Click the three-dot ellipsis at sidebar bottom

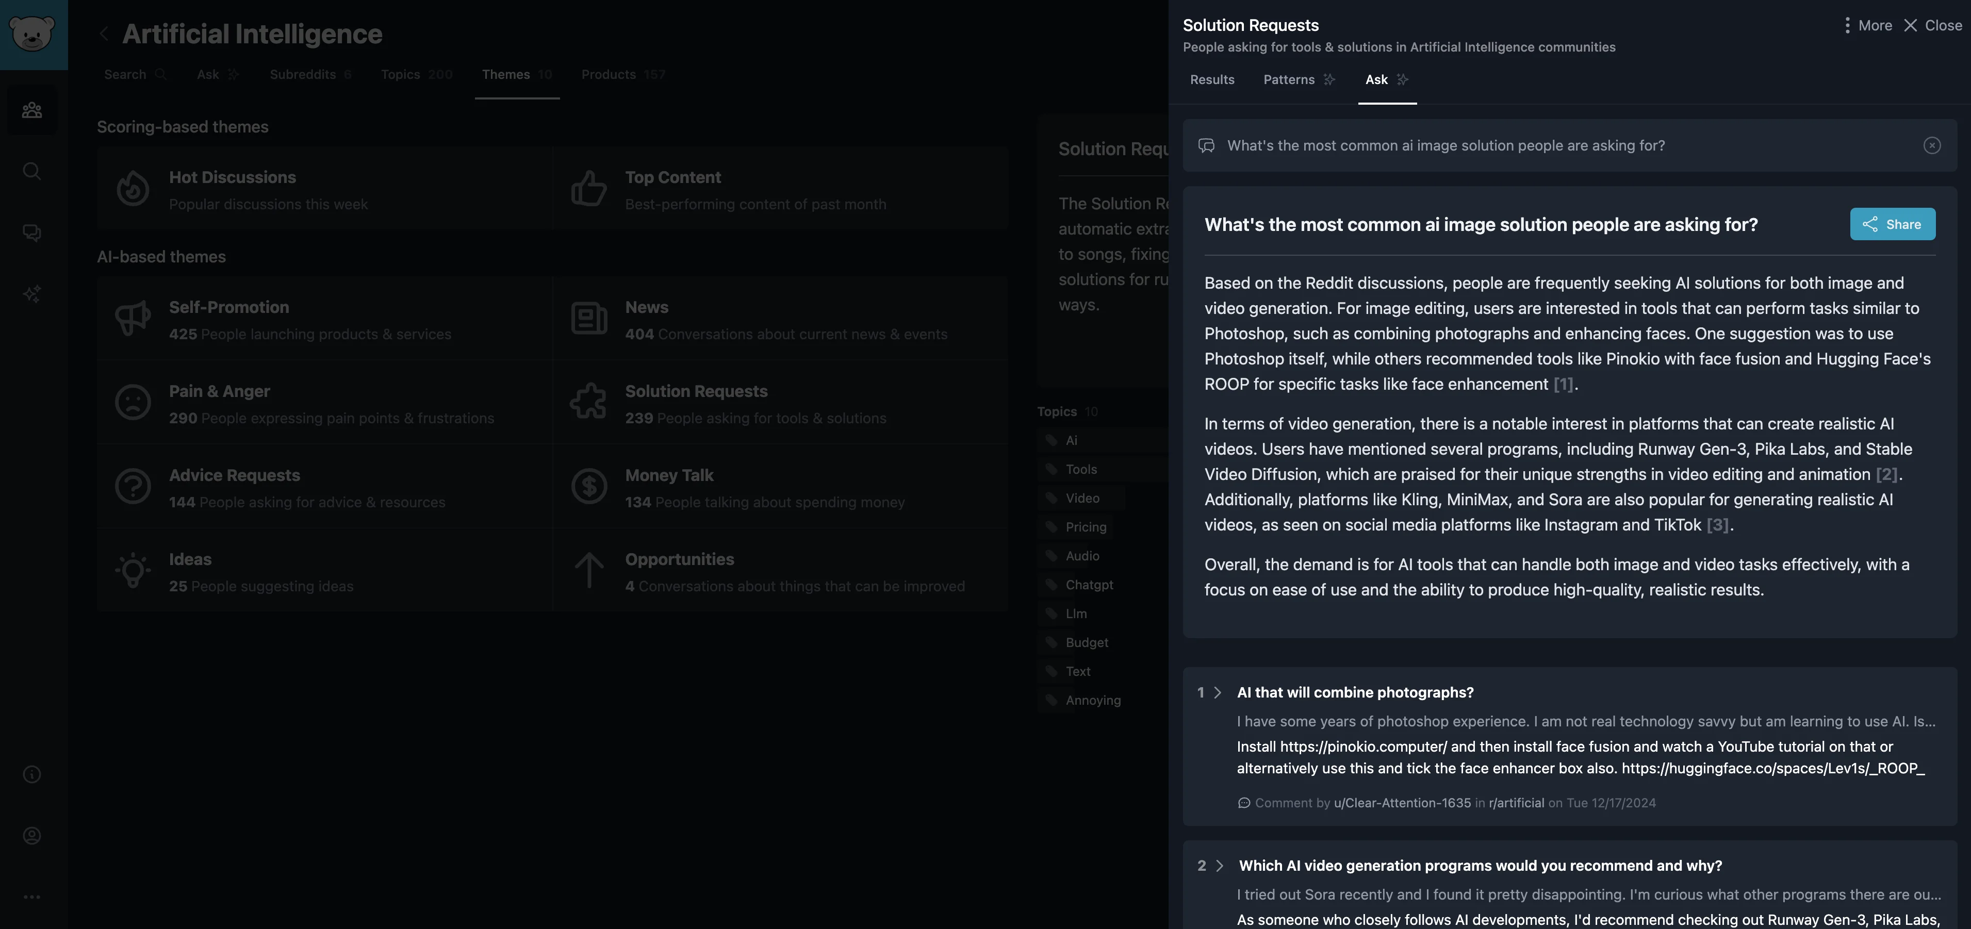coord(32,897)
